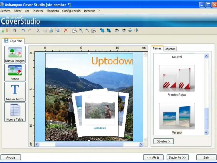217x163 pixels.
Task: Rotate the element 90° counterclockwise
Action: click(117, 30)
